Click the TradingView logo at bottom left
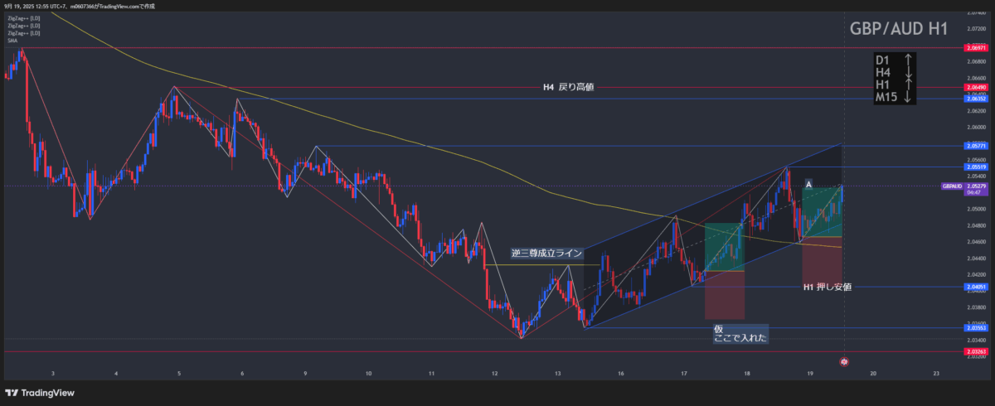The image size is (995, 406). point(39,392)
